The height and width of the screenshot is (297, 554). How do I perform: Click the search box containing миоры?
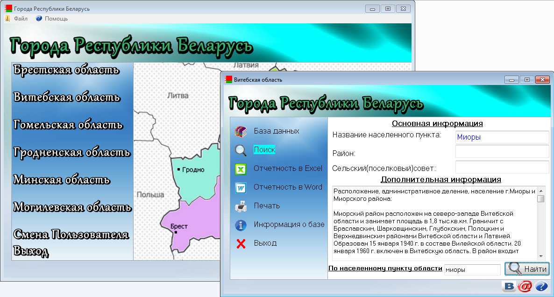pos(472,270)
